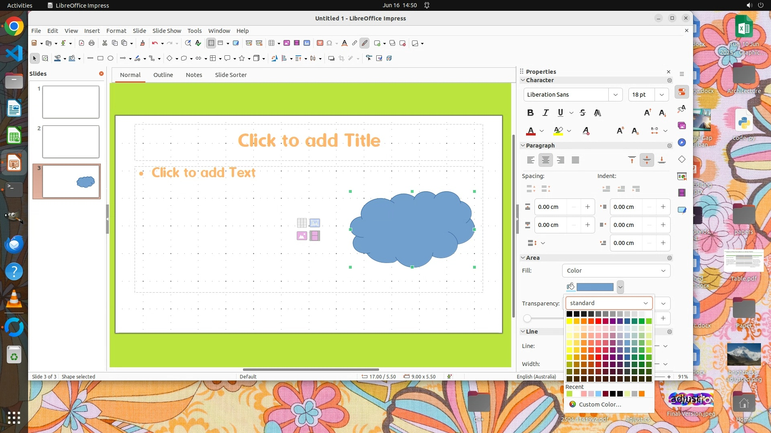Click the Custom Color... button
Image resolution: width=771 pixels, height=433 pixels.
[x=600, y=404]
